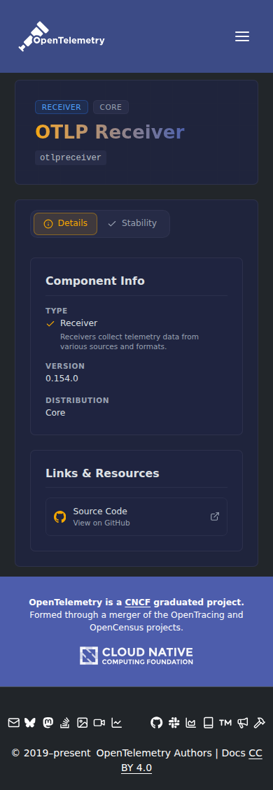Click the OpenTelemetry logo
The image size is (273, 790).
[x=62, y=37]
